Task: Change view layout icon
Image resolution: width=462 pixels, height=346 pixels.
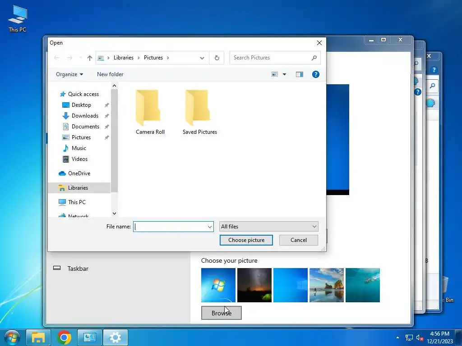Action: click(275, 74)
